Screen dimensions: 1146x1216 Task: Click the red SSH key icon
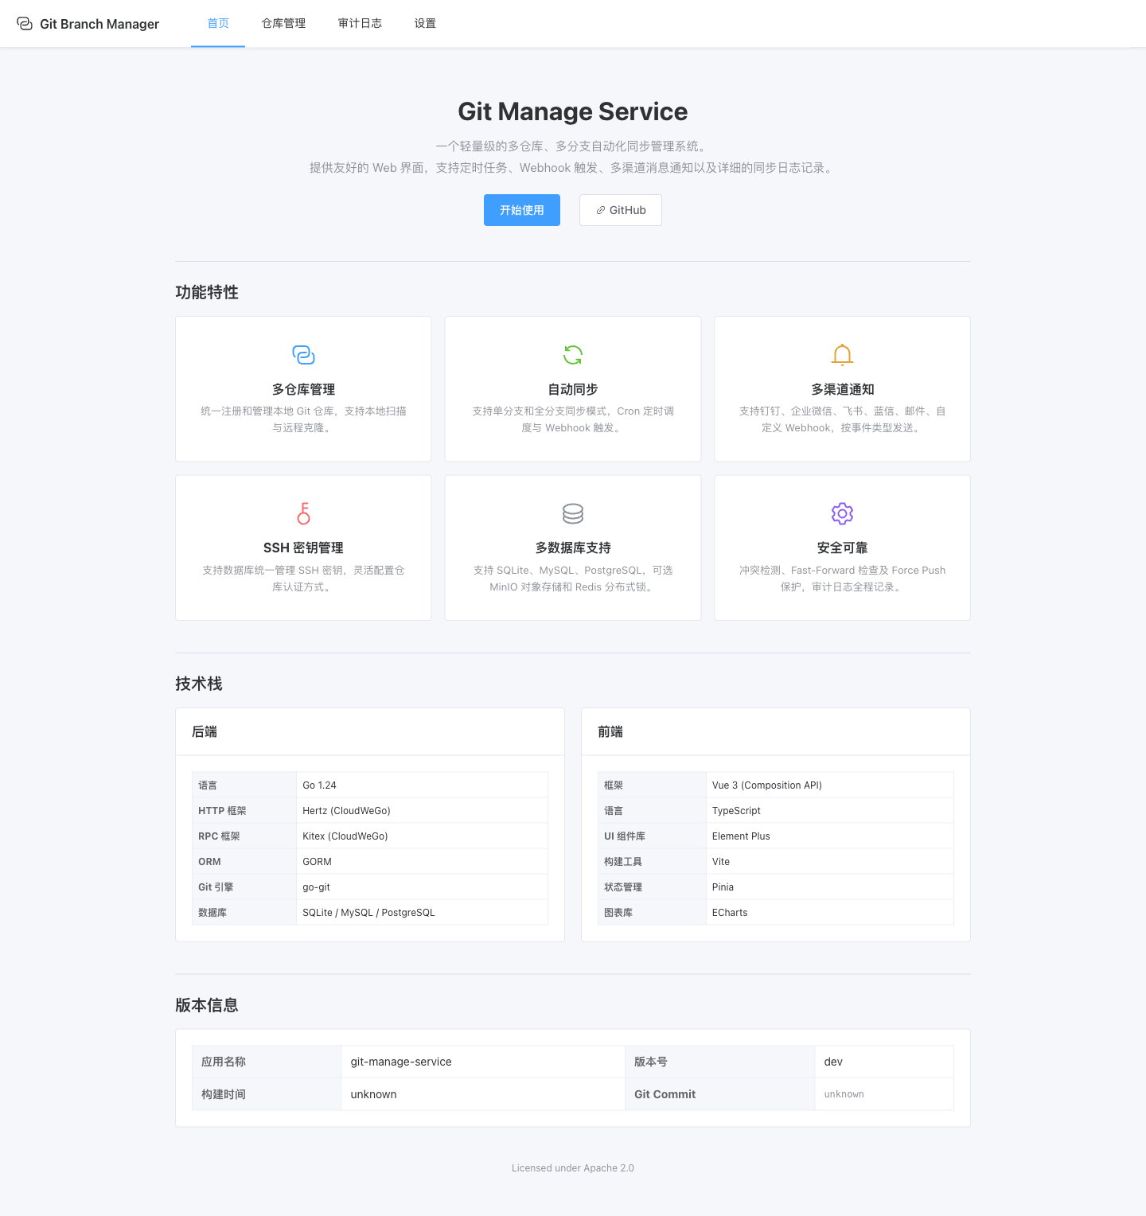(x=303, y=513)
